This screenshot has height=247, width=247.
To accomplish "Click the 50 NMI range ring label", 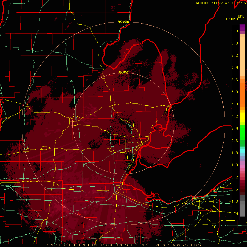I will pyautogui.click(x=123, y=72).
